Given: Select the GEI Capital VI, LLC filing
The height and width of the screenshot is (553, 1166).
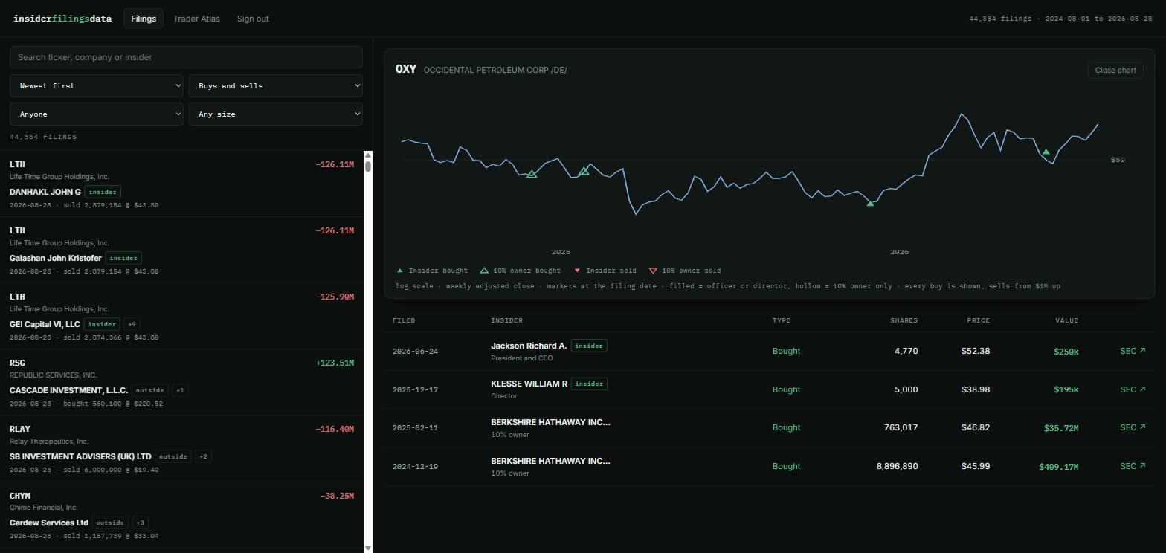Looking at the screenshot, I should [181, 316].
